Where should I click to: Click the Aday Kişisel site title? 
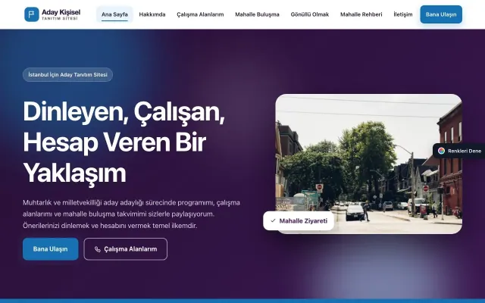[x=61, y=12]
